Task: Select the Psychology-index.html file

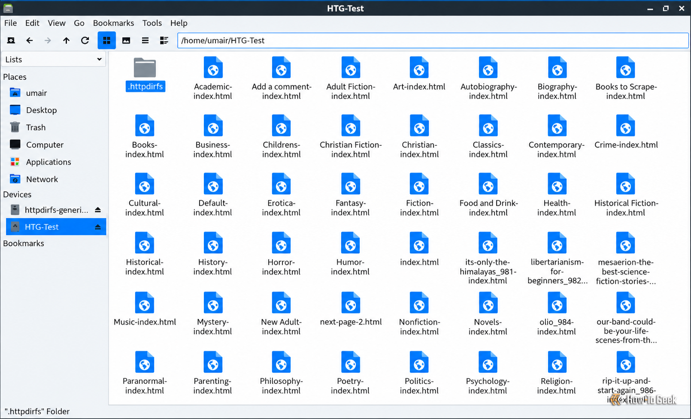Action: (x=488, y=373)
